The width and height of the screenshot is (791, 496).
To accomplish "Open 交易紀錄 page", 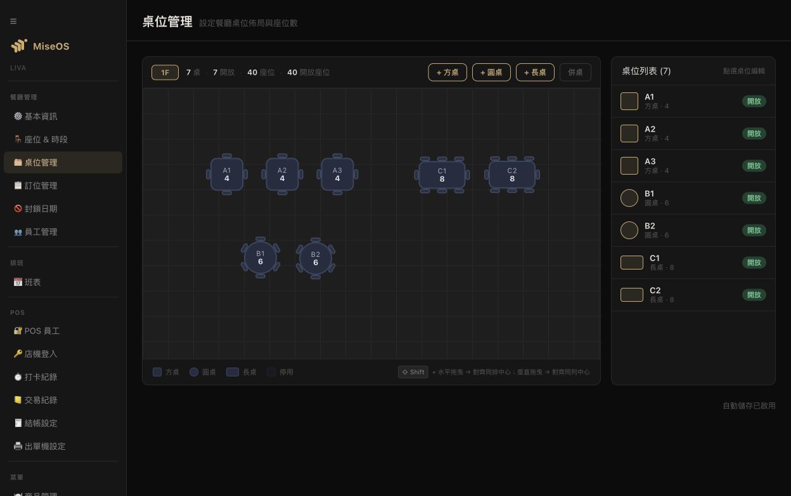I will 63,400.
